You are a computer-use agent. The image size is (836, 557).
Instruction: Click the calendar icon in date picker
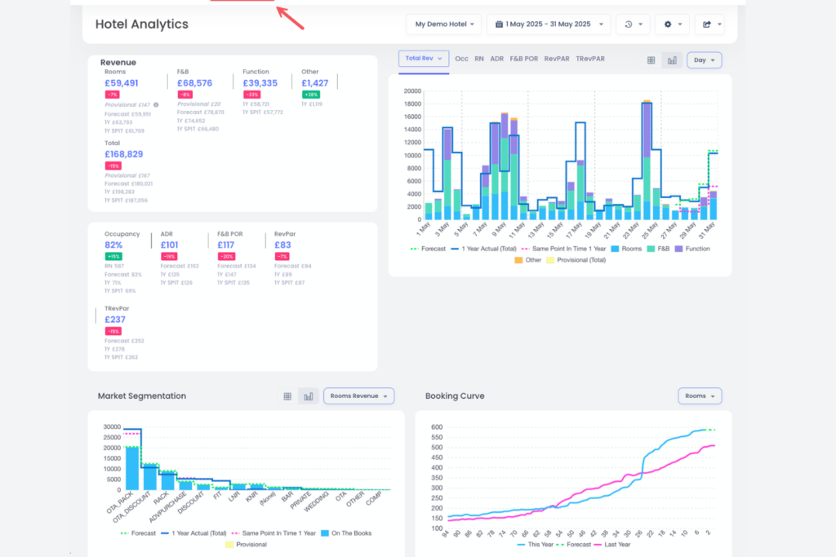499,24
